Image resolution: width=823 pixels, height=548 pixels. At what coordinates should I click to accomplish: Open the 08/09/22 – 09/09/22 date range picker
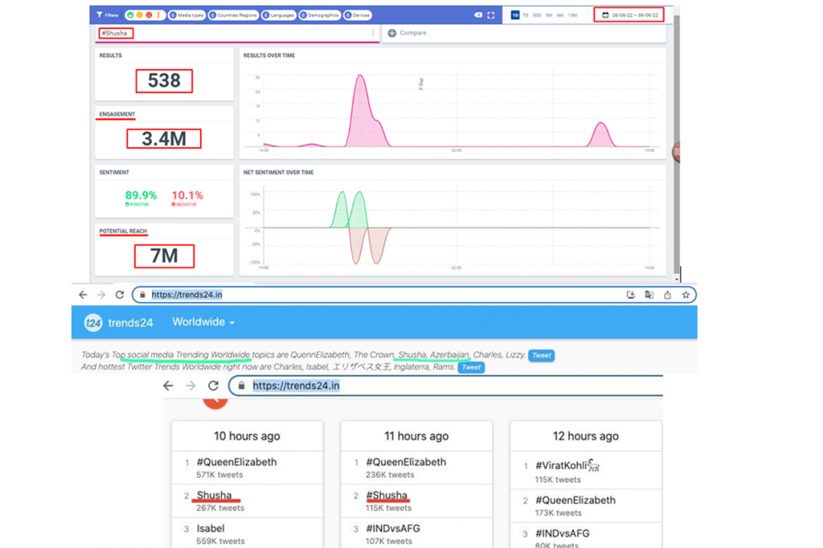pos(630,15)
